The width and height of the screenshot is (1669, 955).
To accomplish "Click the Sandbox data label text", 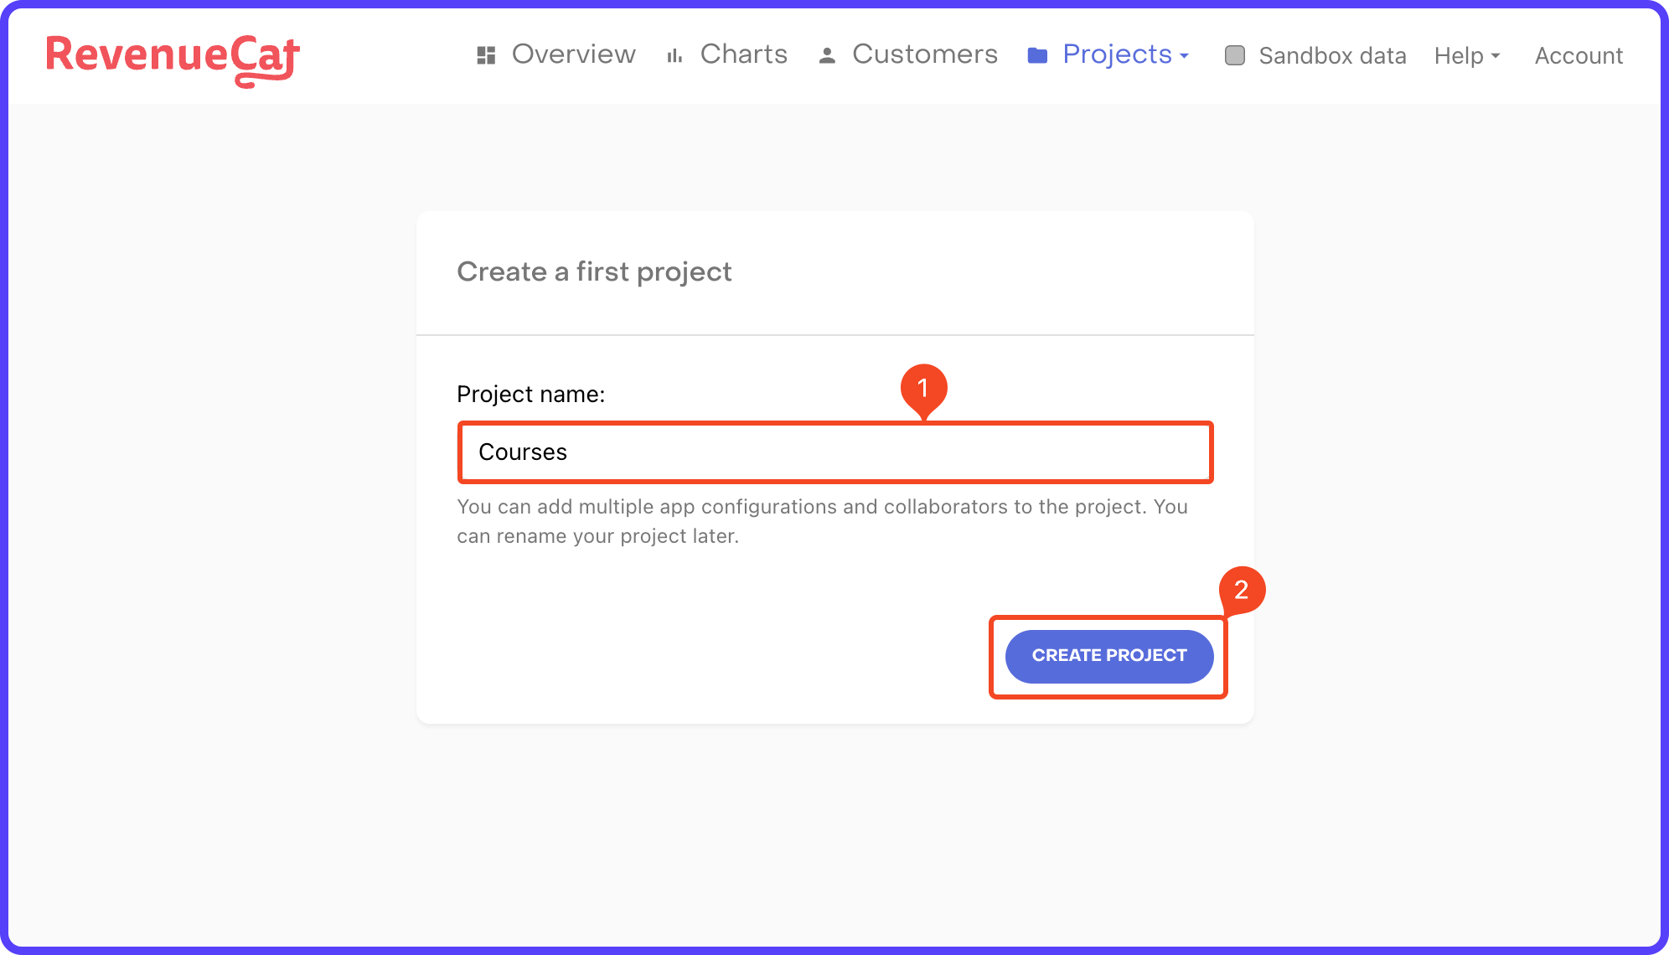I will 1332,55.
